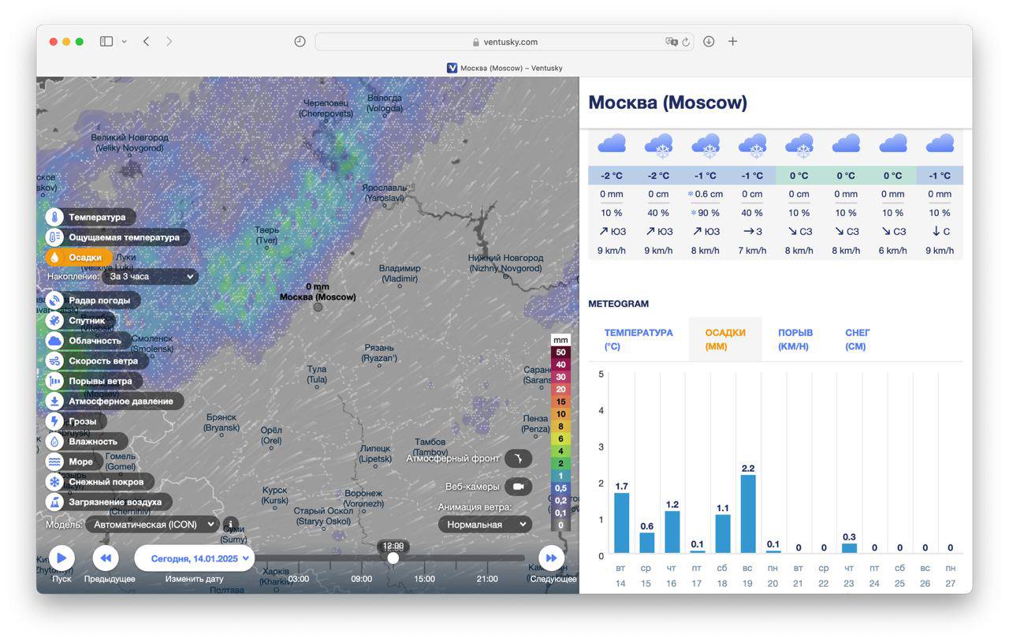Select the Осадки layer icon
Viewport: 1009px width, 642px height.
pyautogui.click(x=54, y=257)
